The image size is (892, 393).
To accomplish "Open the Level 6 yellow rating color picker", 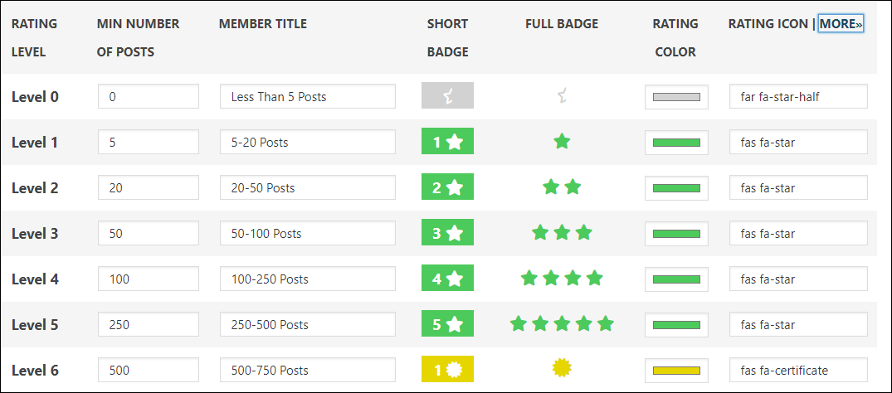I will (676, 371).
